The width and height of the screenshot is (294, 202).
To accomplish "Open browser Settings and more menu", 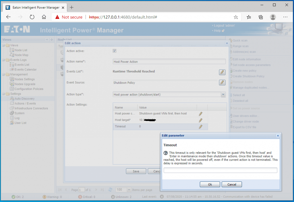I will point(285,17).
